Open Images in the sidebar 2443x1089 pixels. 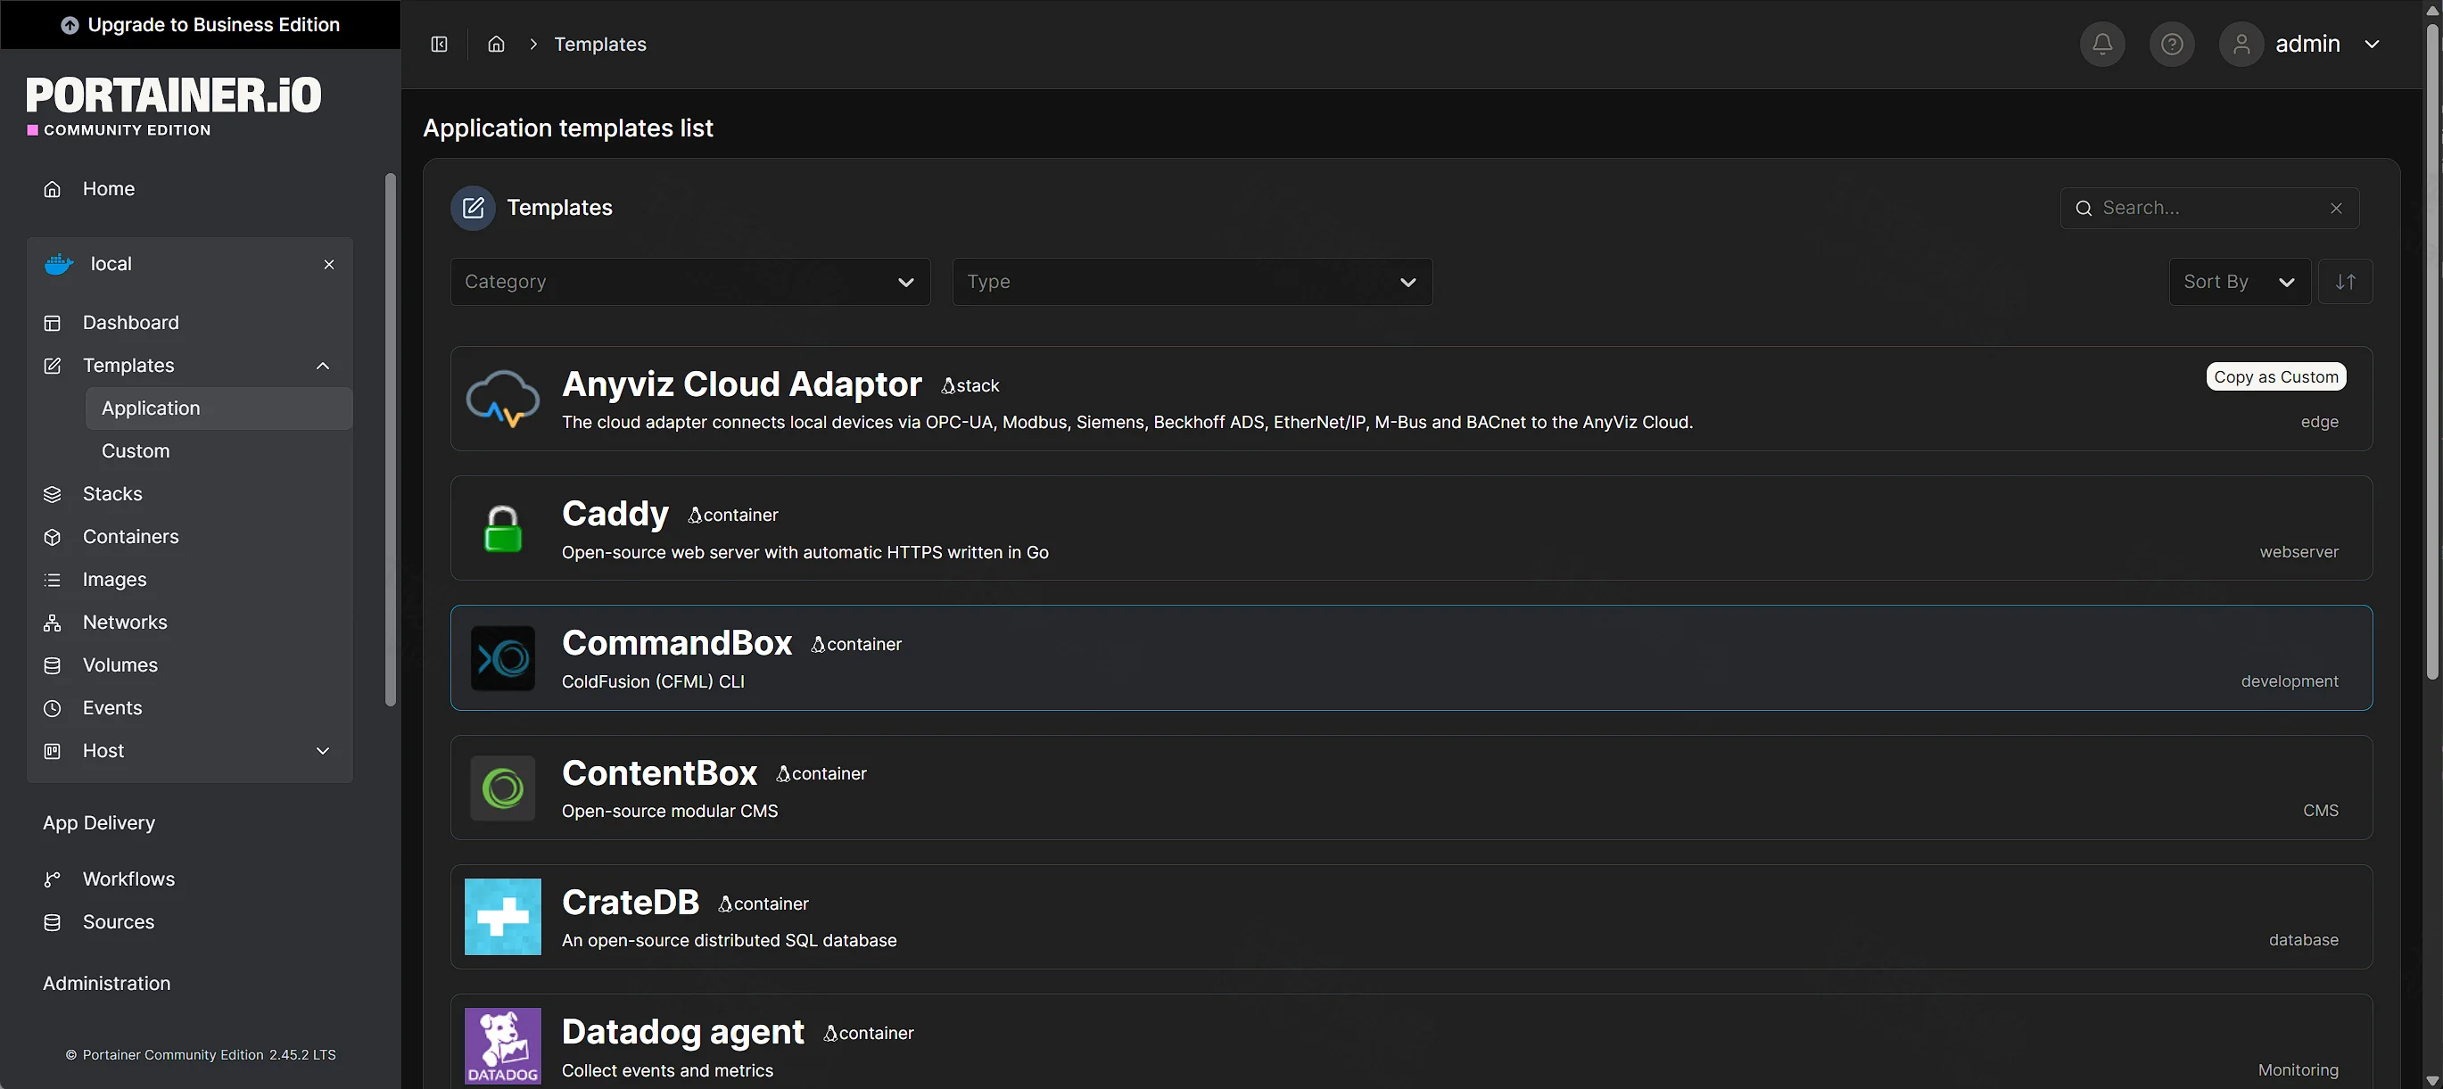point(190,579)
